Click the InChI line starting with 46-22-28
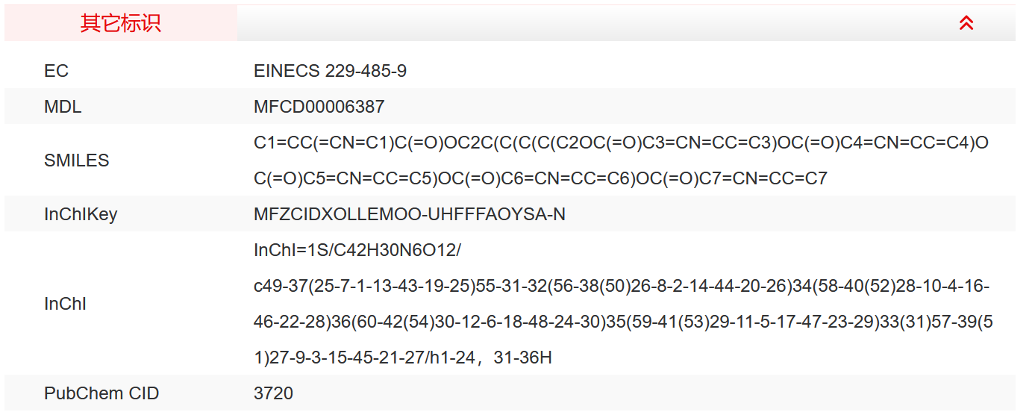The height and width of the screenshot is (412, 1035). coord(623,322)
